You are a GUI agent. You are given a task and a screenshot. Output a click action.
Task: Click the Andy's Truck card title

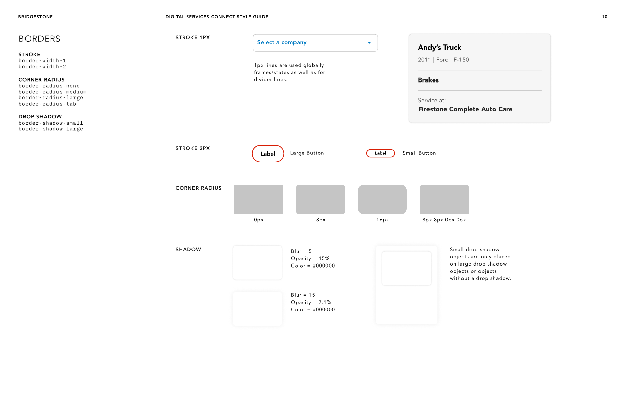click(x=439, y=47)
